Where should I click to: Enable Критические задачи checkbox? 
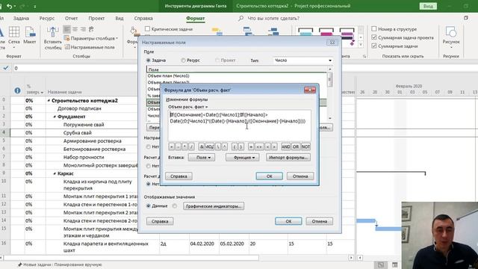coord(148,29)
